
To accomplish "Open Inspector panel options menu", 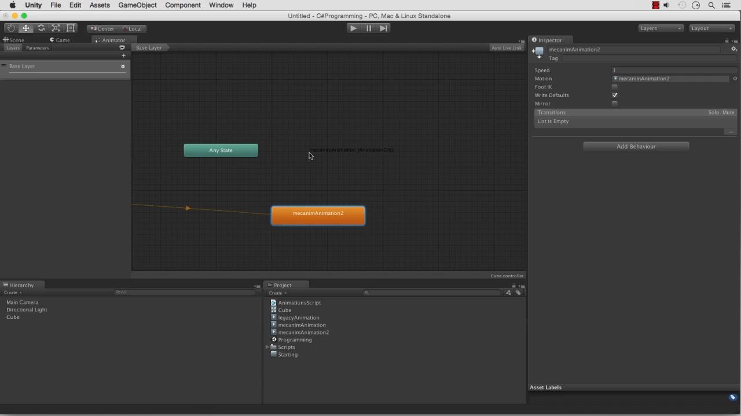I will (735, 40).
